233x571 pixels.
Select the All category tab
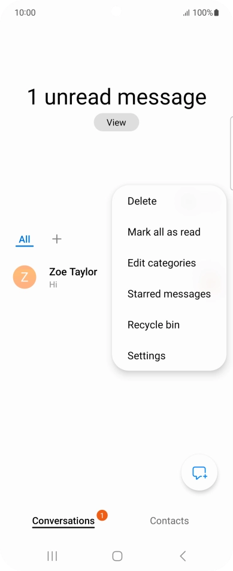point(25,240)
